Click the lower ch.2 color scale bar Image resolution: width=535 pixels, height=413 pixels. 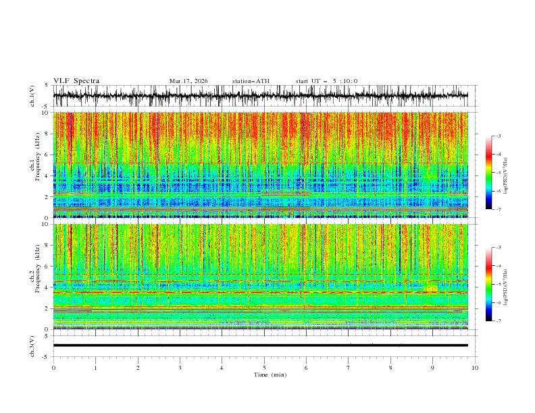[x=489, y=284]
